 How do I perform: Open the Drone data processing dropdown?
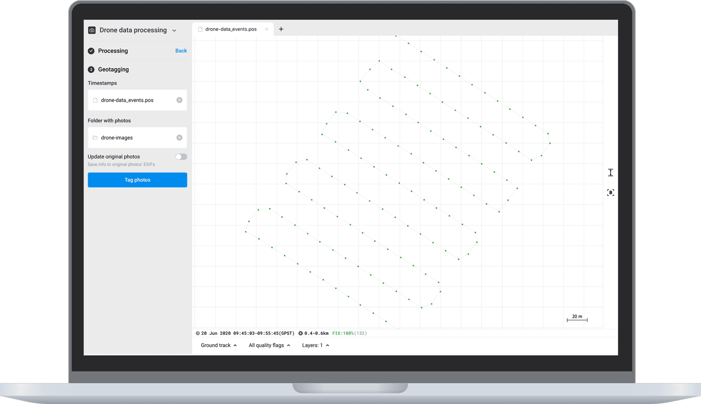[x=174, y=31]
